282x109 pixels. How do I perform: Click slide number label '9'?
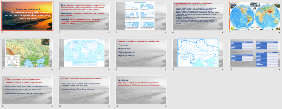(173, 69)
